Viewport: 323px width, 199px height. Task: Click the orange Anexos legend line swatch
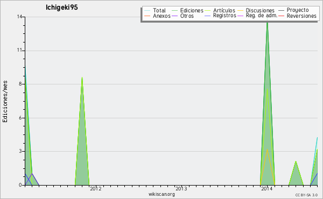tap(148, 16)
